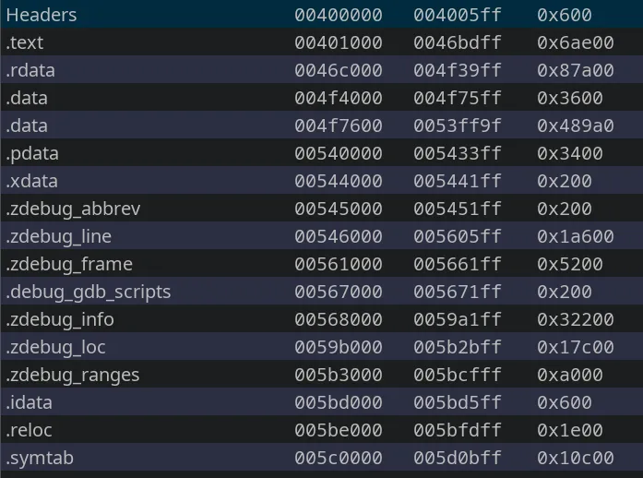Click the size value 0x5200
The height and width of the screenshot is (478, 643).
(x=570, y=264)
